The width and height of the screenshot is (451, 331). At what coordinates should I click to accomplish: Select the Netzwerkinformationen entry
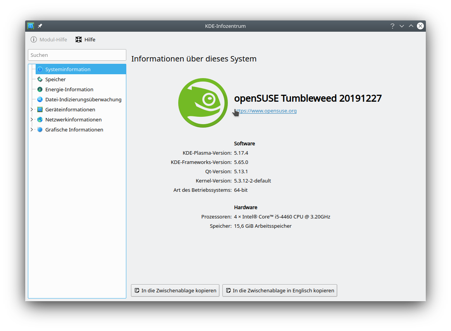(73, 119)
